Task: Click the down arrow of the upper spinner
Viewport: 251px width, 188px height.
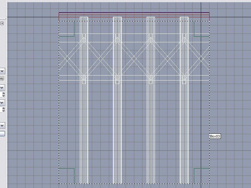Action: 4,95
